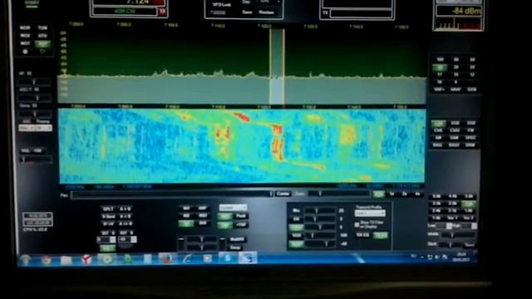Select the active PowerSDR taskbar icon

click(248, 258)
